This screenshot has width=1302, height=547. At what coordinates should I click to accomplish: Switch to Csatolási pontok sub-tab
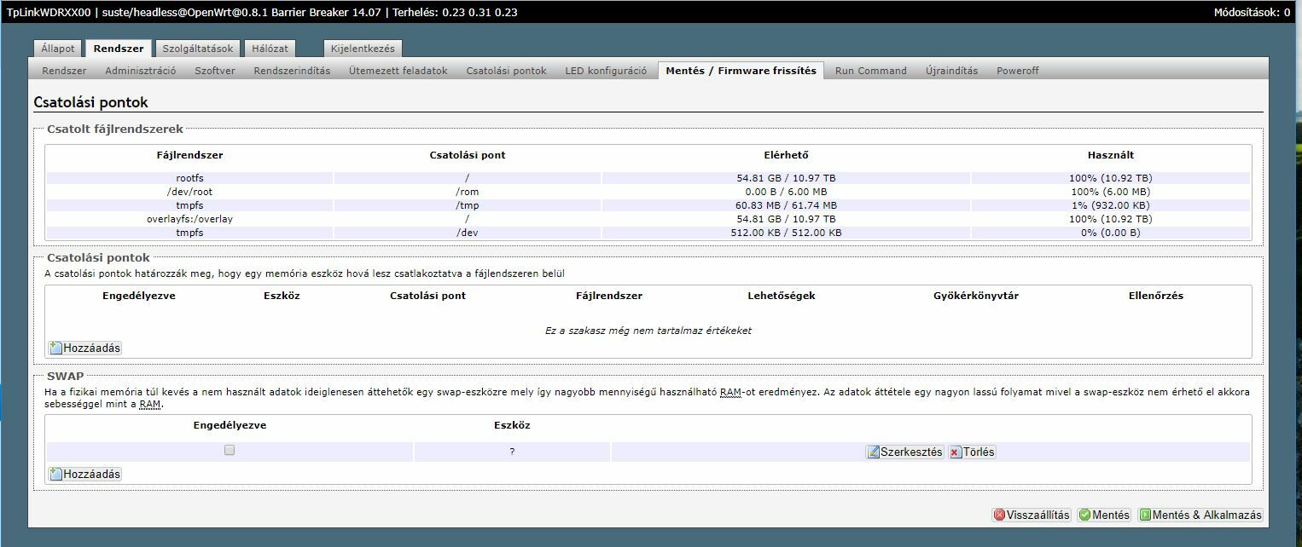(x=506, y=71)
